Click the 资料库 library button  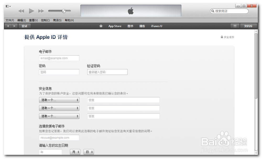coord(248,26)
